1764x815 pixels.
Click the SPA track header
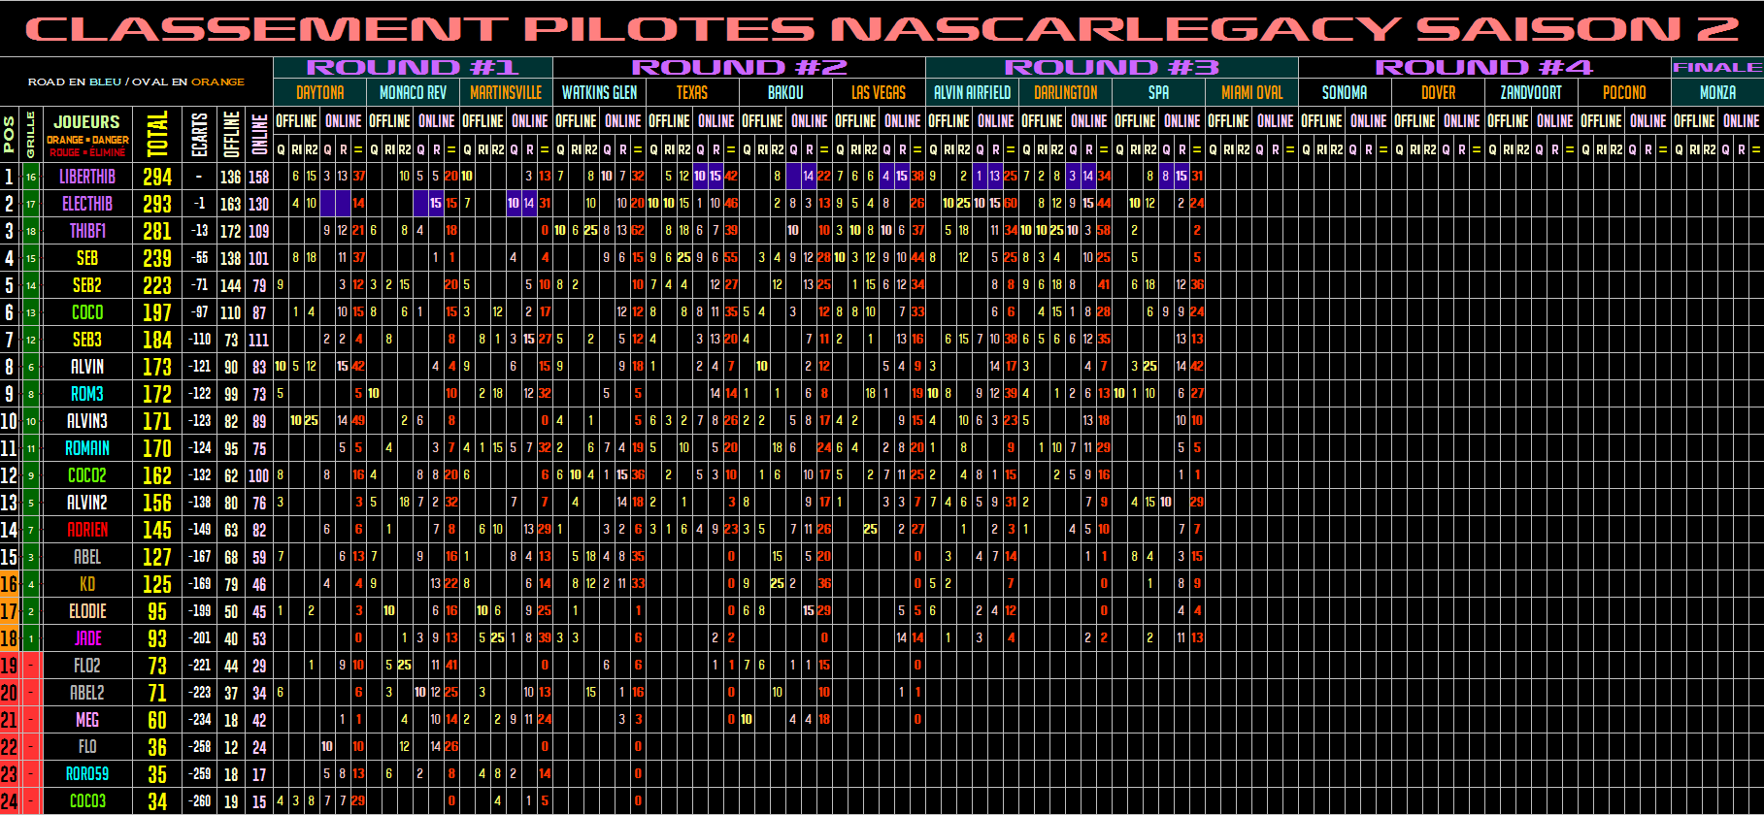pos(1158,93)
